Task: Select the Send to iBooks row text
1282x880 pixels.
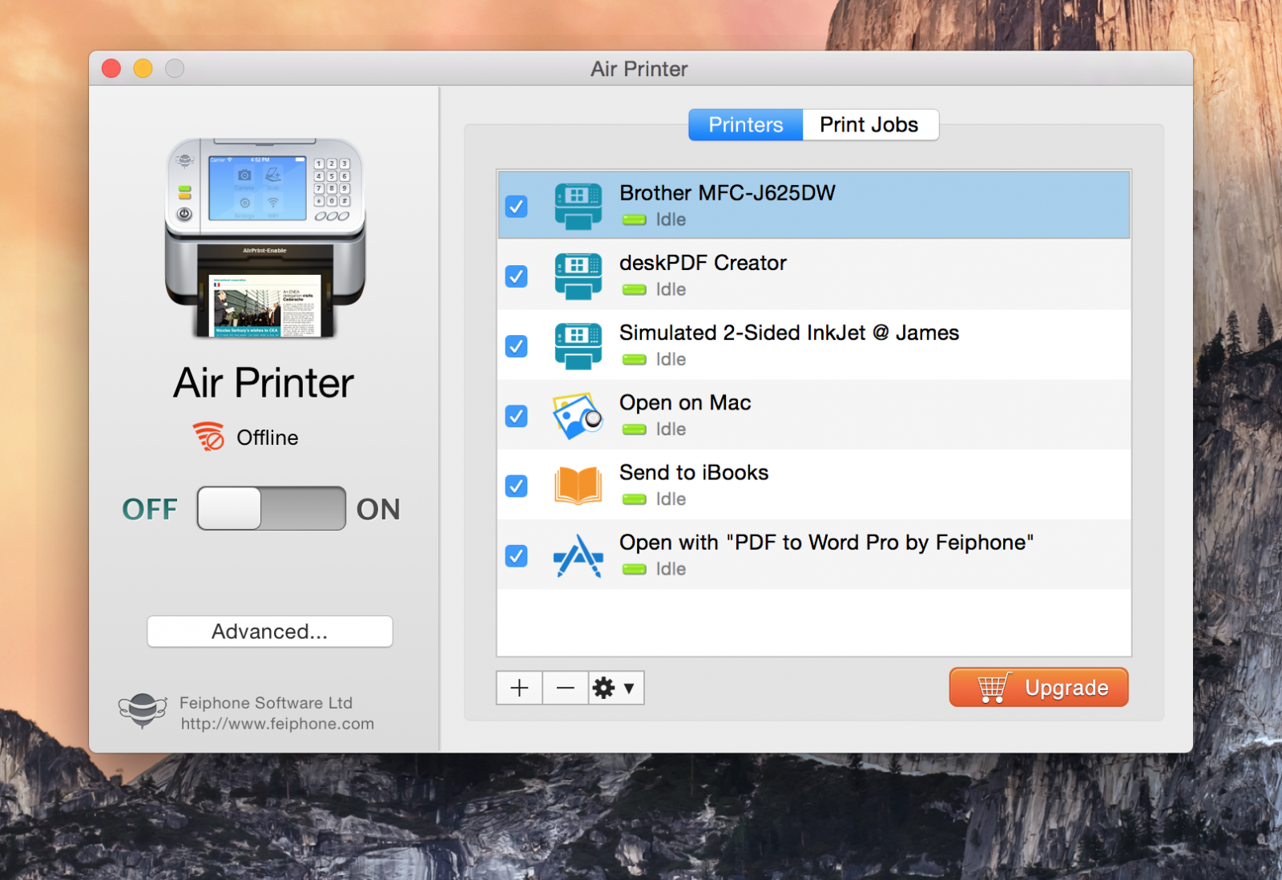Action: (x=694, y=472)
